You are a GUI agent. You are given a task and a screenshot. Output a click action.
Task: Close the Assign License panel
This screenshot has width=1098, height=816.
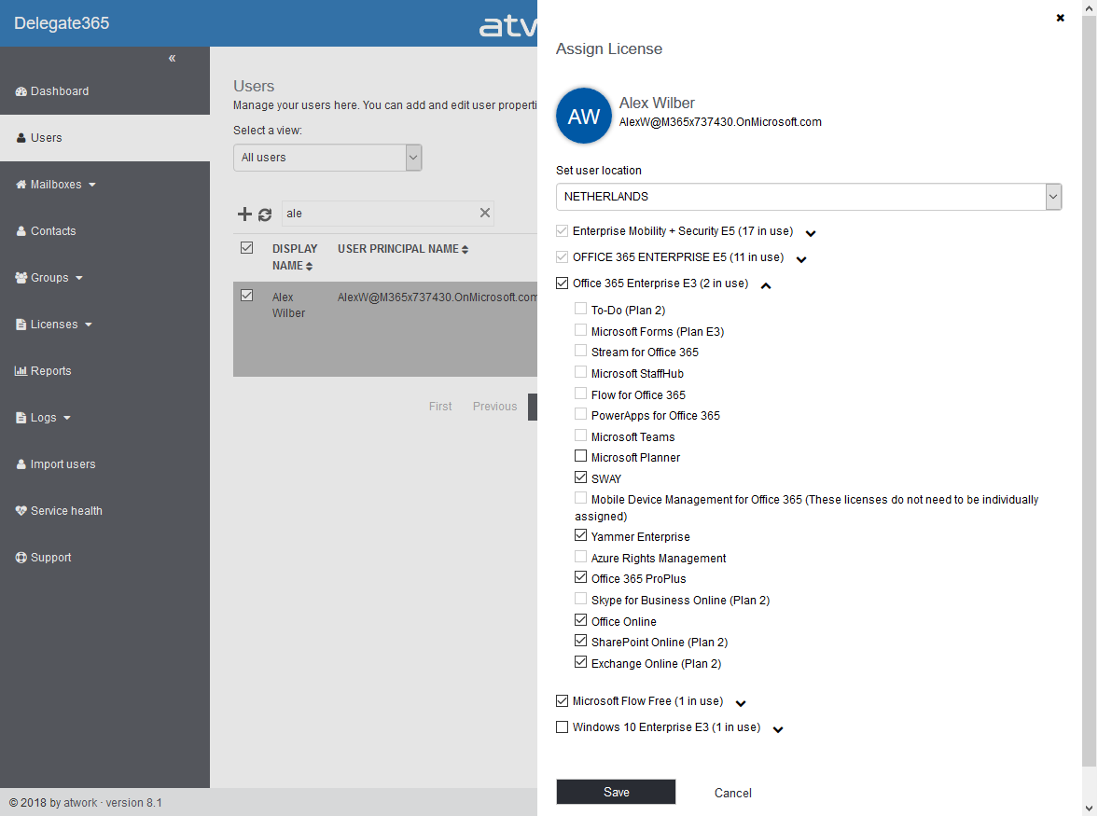click(x=1060, y=19)
